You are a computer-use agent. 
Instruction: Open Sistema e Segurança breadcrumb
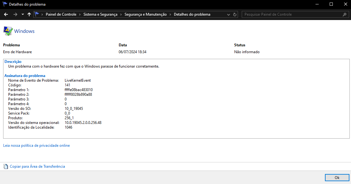pos(100,14)
